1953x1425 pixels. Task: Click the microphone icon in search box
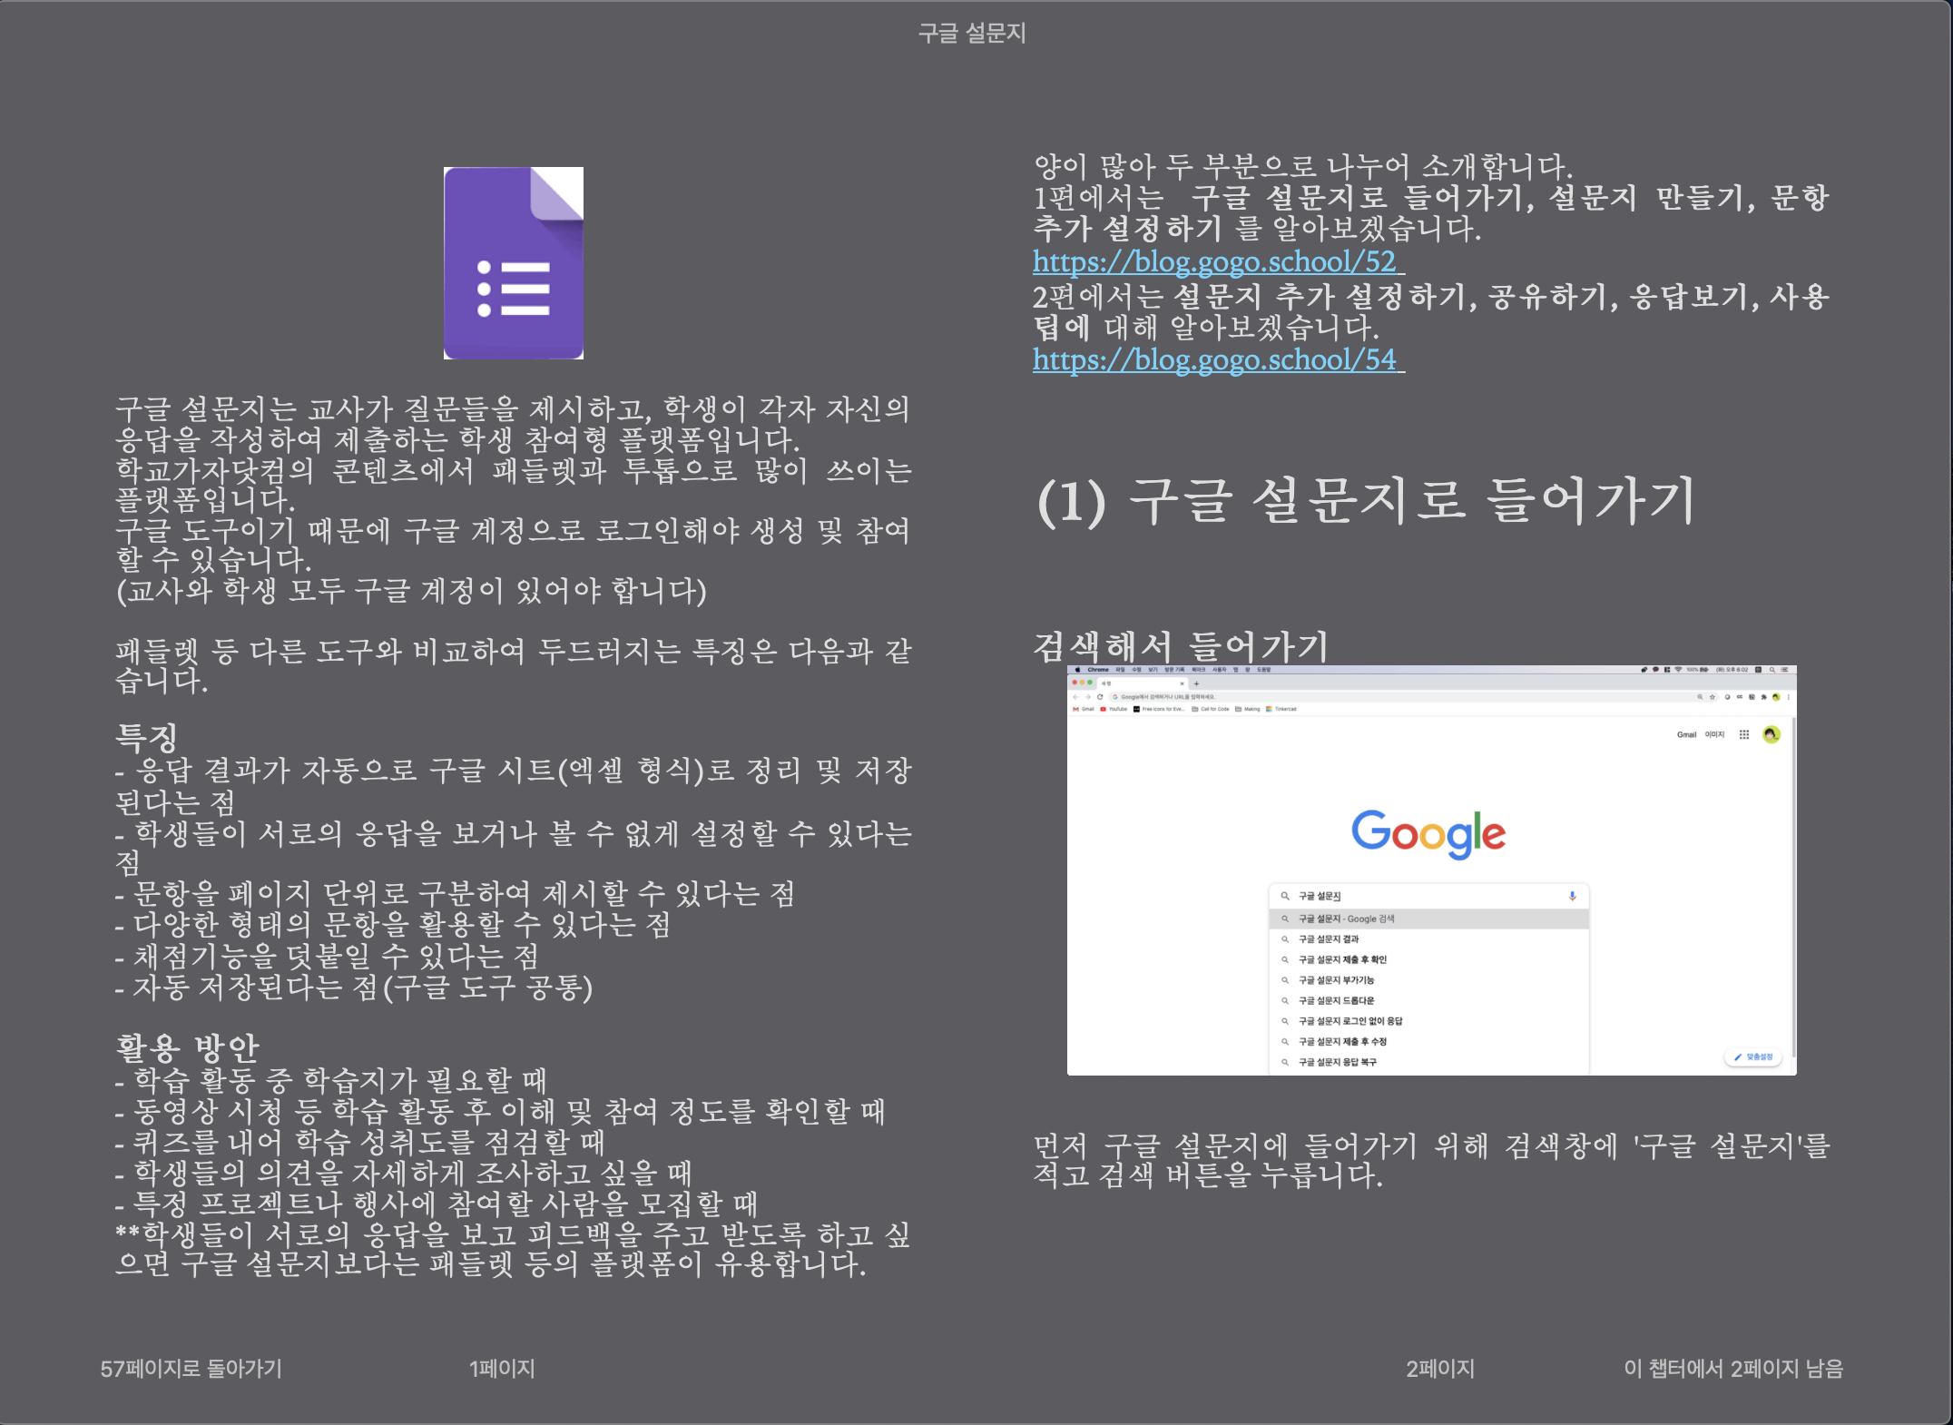[1572, 896]
